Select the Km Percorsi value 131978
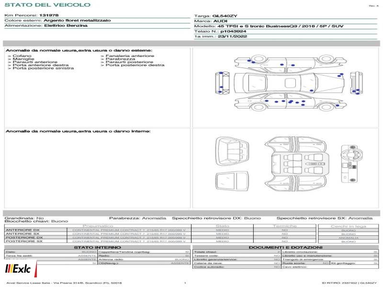This screenshot has height=287, width=383. (x=49, y=15)
